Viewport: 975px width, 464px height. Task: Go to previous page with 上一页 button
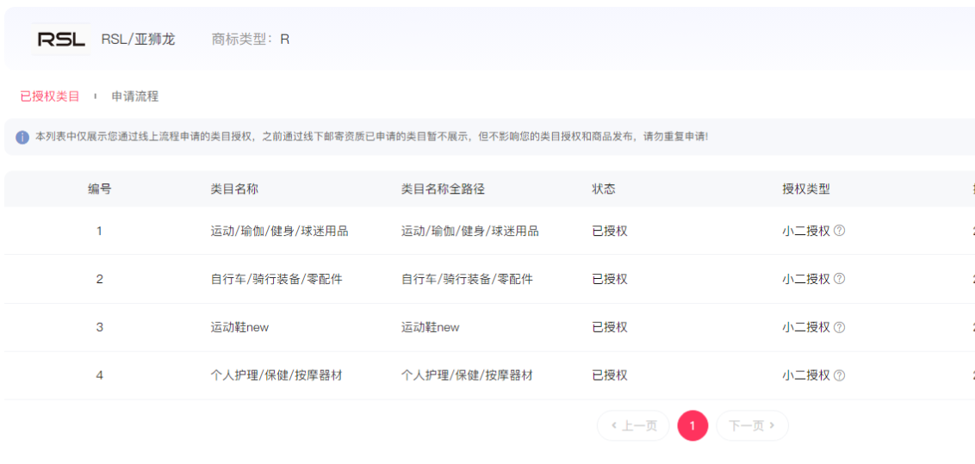pos(633,425)
